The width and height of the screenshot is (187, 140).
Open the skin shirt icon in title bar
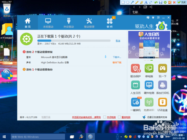[x=153, y=18]
